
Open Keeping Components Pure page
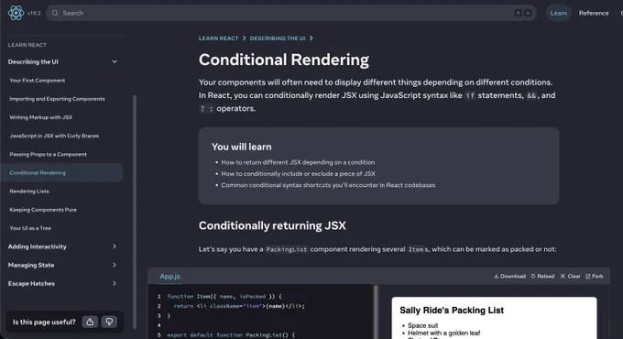point(43,210)
